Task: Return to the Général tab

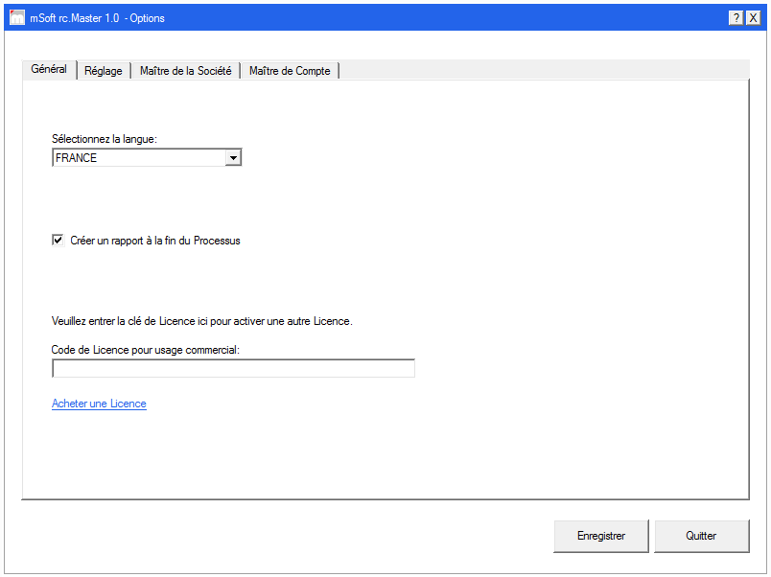Action: 48,69
